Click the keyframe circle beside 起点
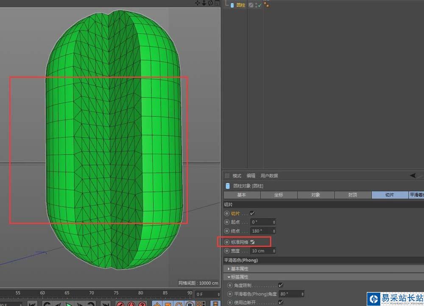The height and width of the screenshot is (306, 424). (x=227, y=222)
